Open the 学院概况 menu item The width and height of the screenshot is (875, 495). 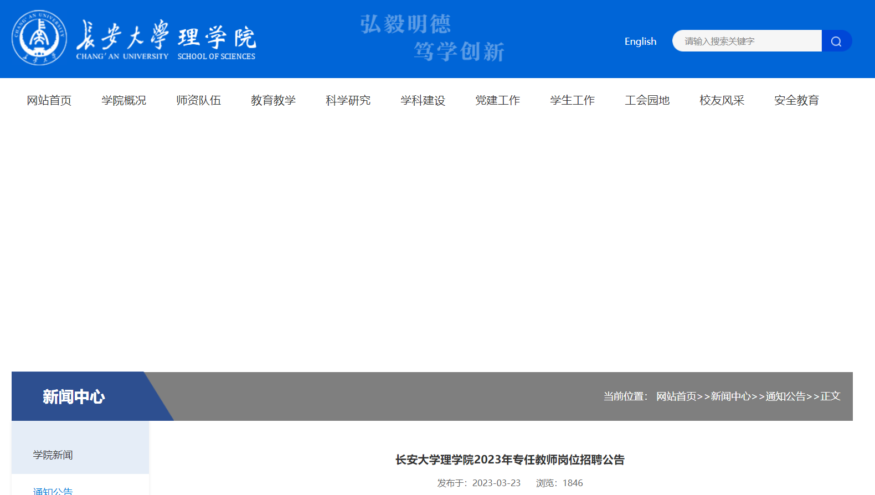124,100
